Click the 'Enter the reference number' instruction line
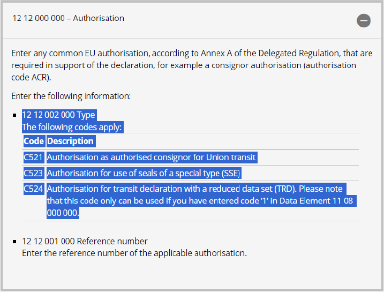The image size is (384, 292). click(x=134, y=253)
